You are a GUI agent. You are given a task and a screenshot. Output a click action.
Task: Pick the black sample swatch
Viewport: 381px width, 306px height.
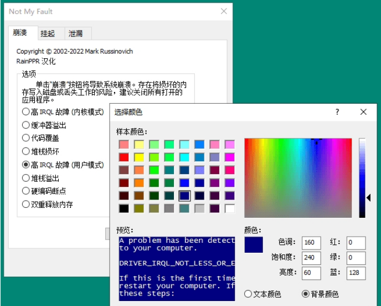click(124, 208)
